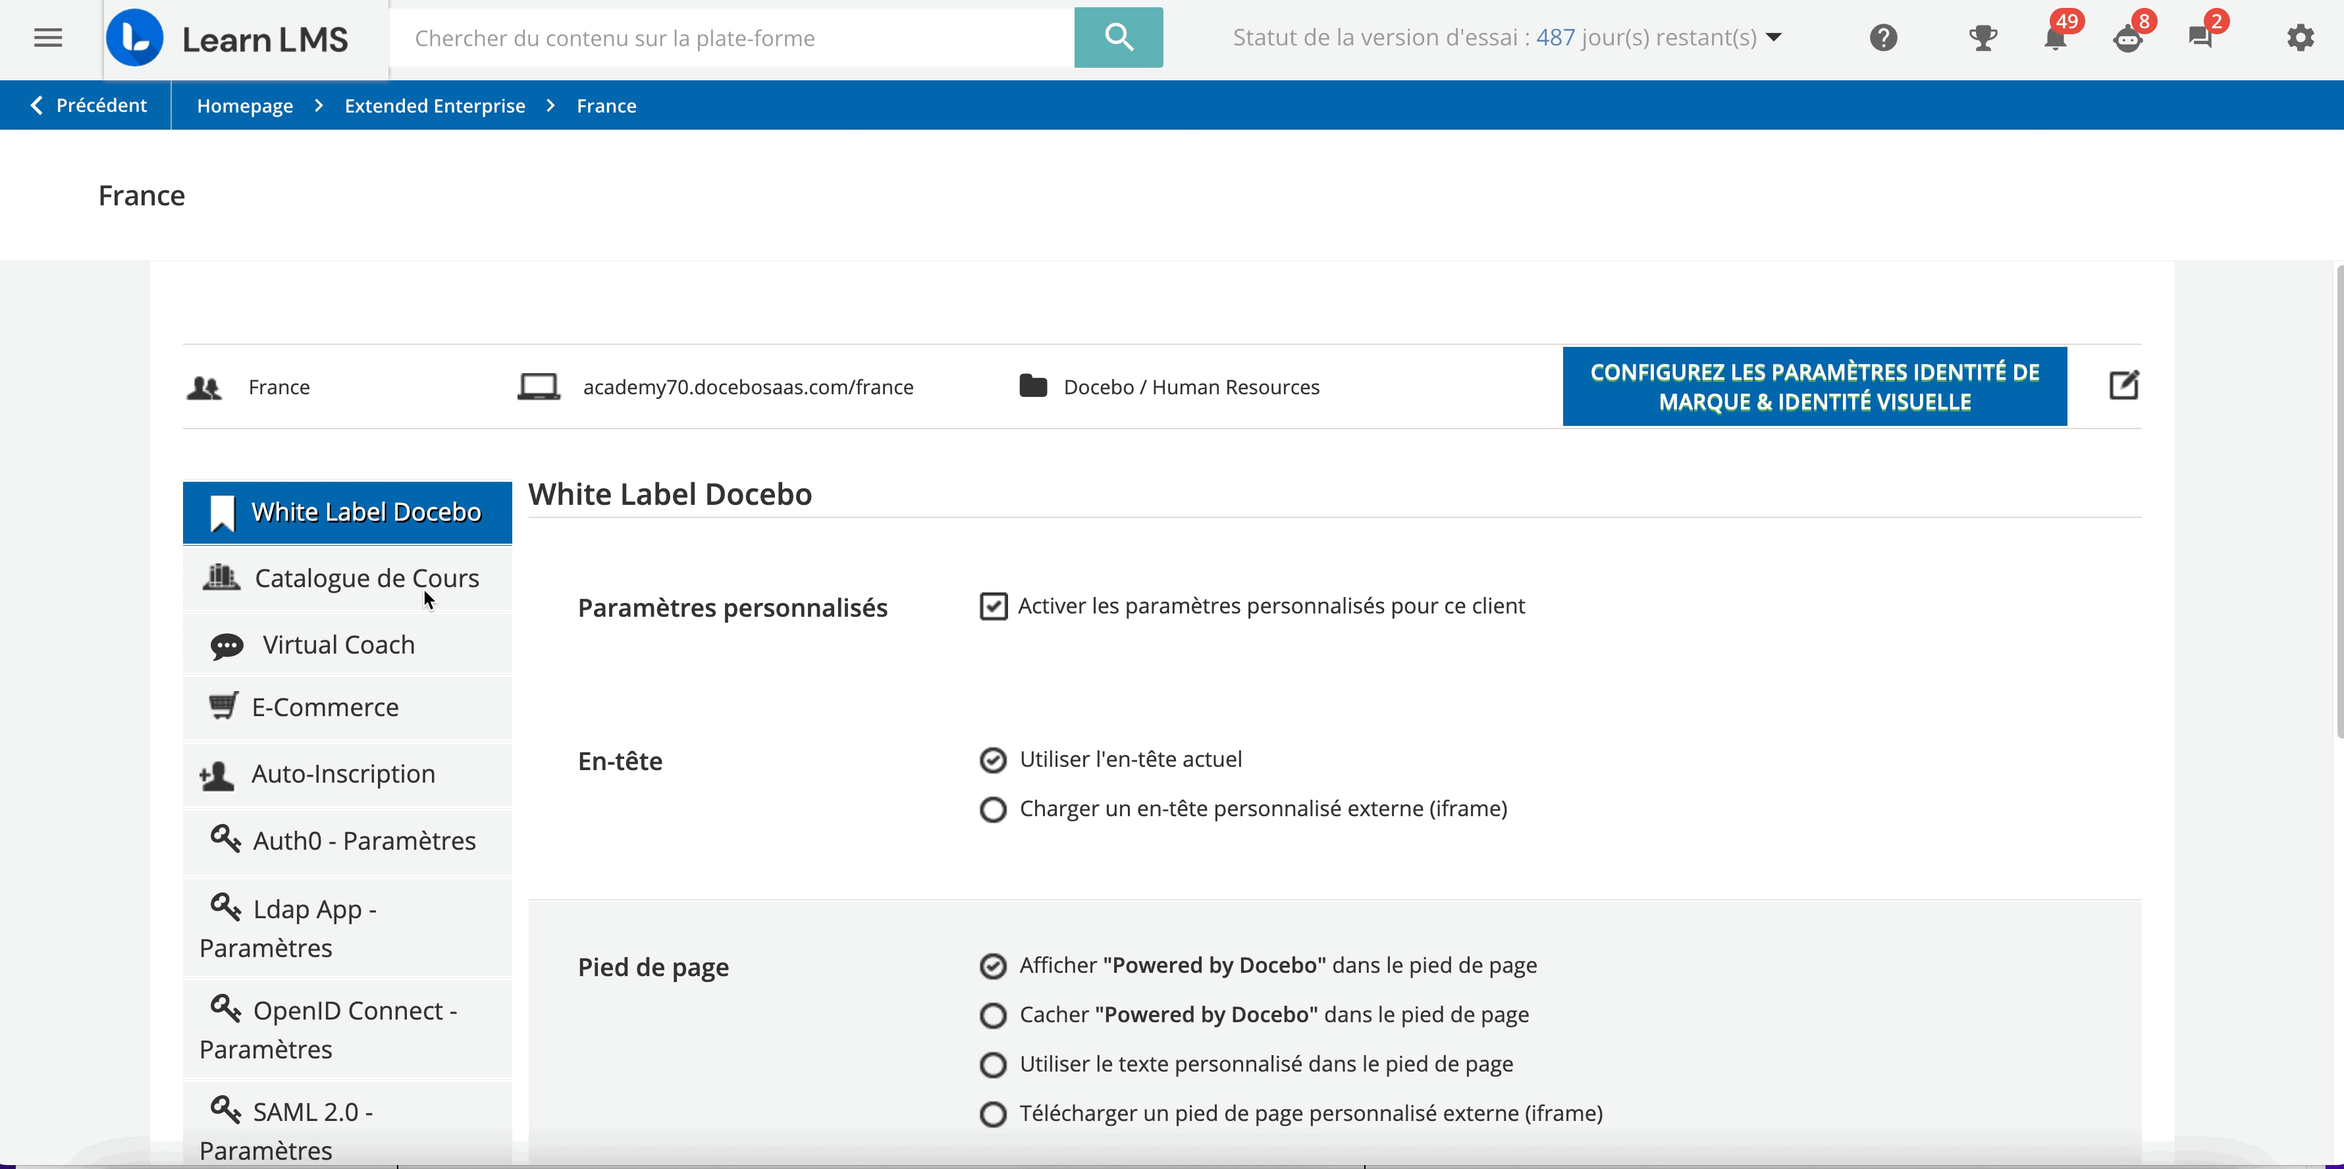Screen dimensions: 2344x1169
Task: Go back with the Précédent link
Action: coord(89,105)
